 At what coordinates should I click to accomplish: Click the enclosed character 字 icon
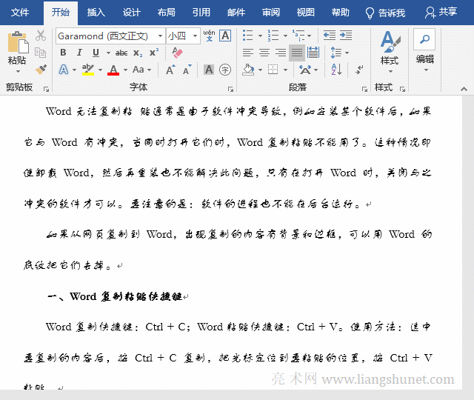click(x=225, y=70)
